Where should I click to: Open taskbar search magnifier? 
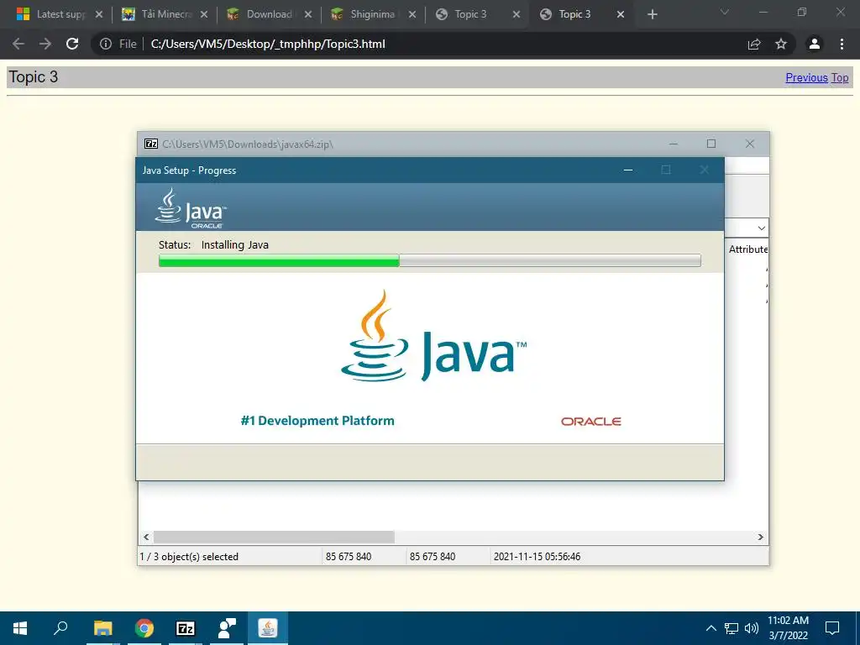pos(60,628)
